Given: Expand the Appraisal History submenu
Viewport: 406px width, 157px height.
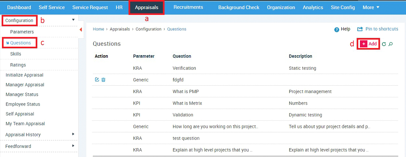Looking at the screenshot, I should pyautogui.click(x=73, y=134).
